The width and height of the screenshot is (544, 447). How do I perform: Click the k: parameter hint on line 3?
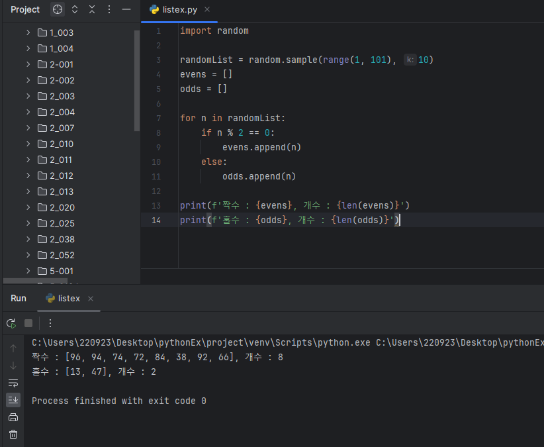410,60
